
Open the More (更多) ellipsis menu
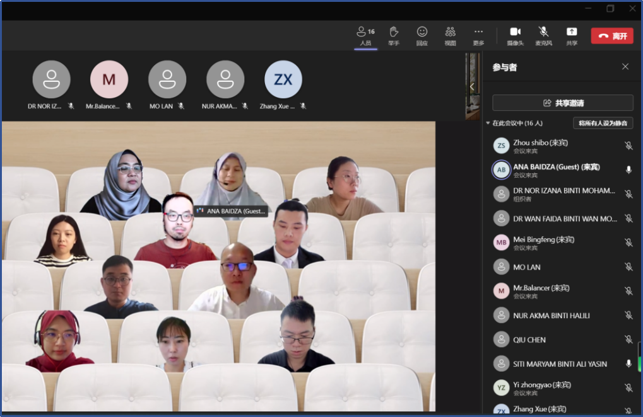point(478,35)
